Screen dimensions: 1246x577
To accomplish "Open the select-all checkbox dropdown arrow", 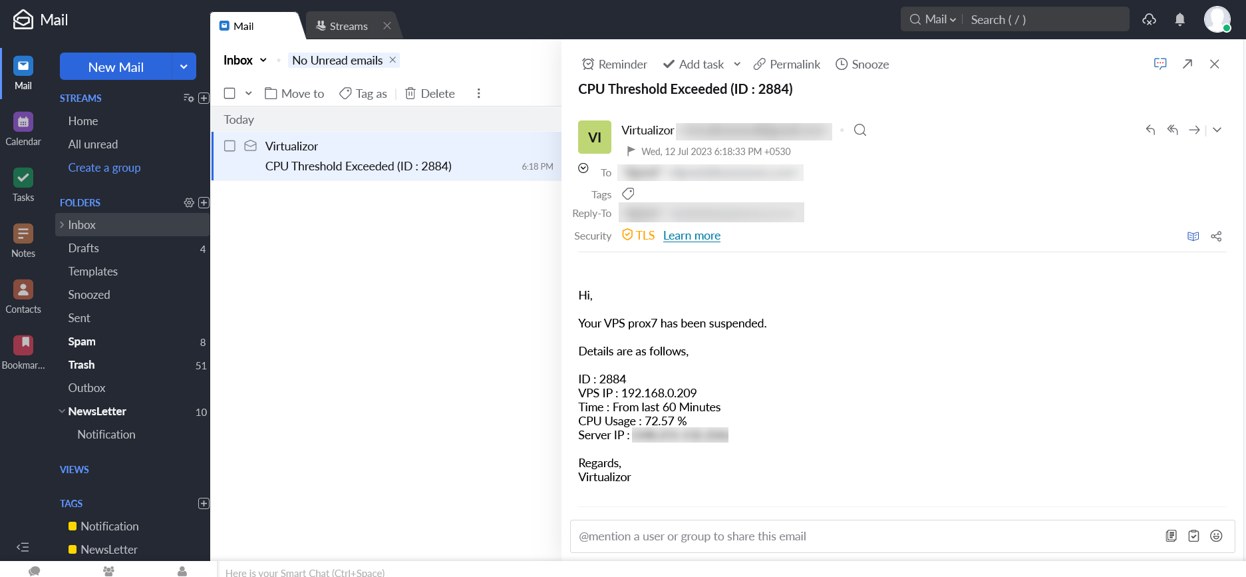I will pyautogui.click(x=248, y=93).
